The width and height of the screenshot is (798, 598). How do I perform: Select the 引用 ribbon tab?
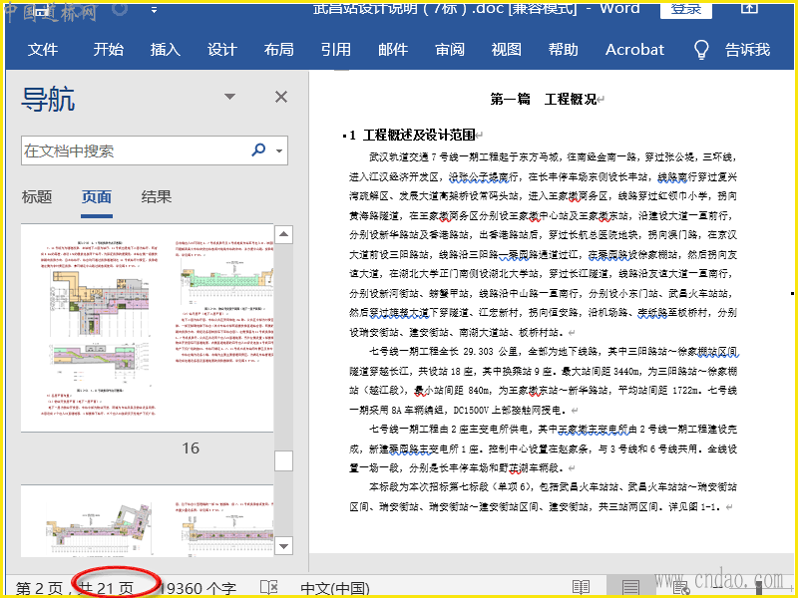tap(336, 49)
